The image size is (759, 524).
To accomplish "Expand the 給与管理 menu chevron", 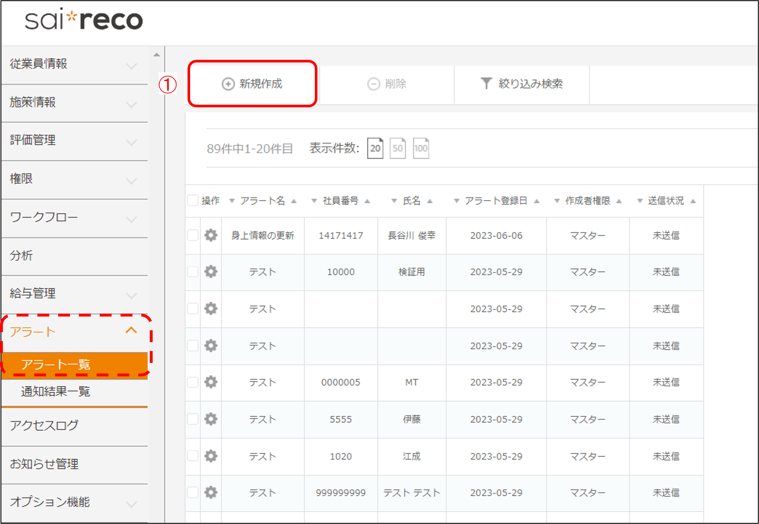I will point(131,296).
